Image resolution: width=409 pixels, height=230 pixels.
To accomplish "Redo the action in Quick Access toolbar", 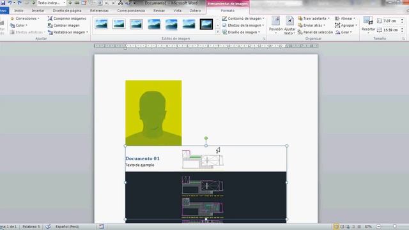I will tap(20, 3).
